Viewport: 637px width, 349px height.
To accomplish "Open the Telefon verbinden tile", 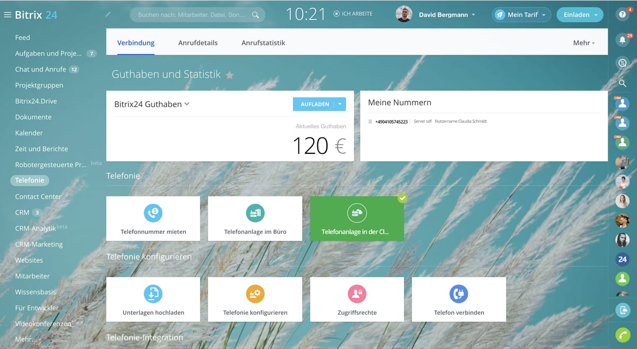I will [x=459, y=299].
